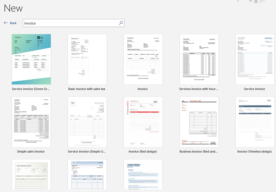276x192 pixels.
Task: Open Simple sales invoice thumbnail
Action: click(31, 122)
